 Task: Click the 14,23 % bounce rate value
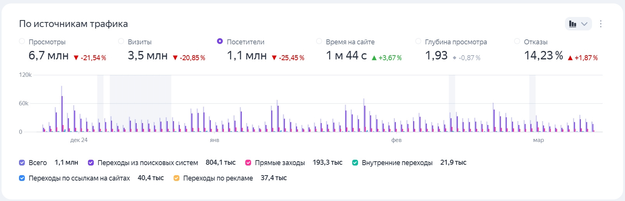(x=544, y=56)
